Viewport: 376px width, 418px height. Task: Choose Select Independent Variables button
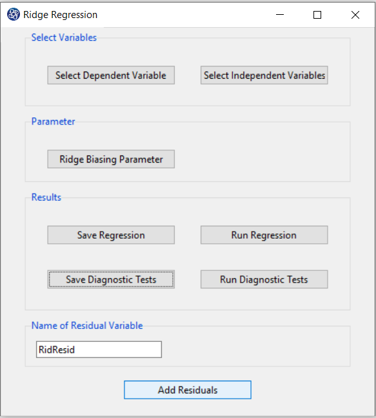coord(264,75)
